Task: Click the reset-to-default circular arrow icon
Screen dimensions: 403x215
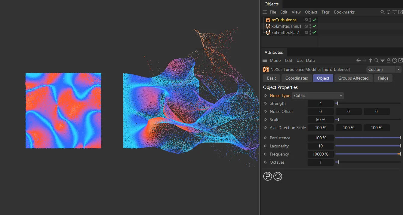Action: (x=278, y=176)
